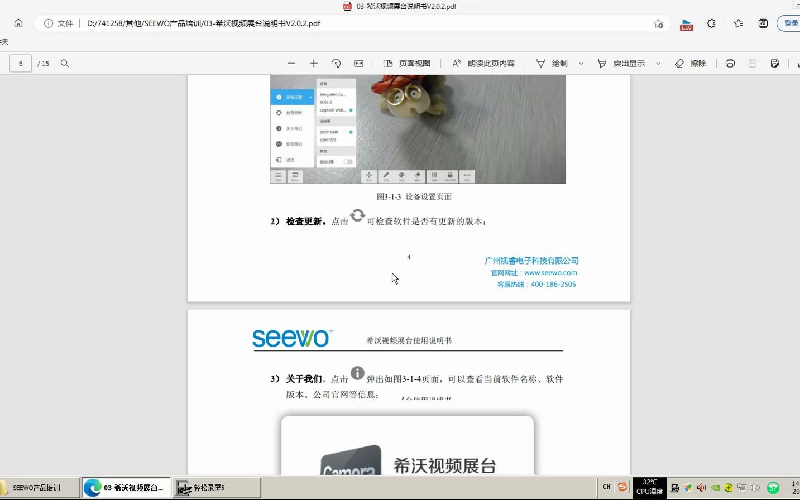Click the fit-to-width icon

coord(359,64)
